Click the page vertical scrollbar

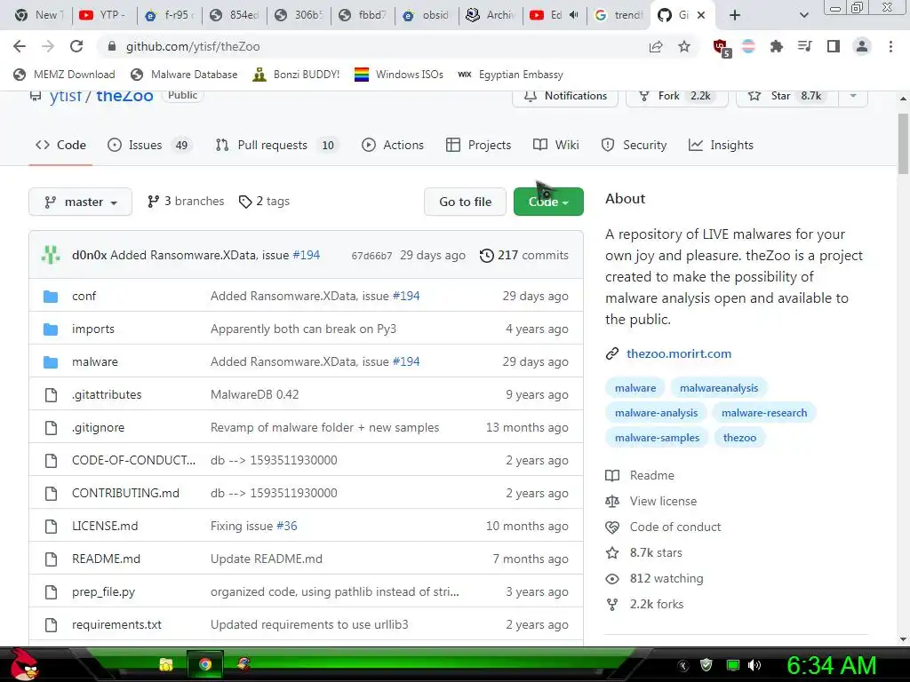(x=903, y=144)
